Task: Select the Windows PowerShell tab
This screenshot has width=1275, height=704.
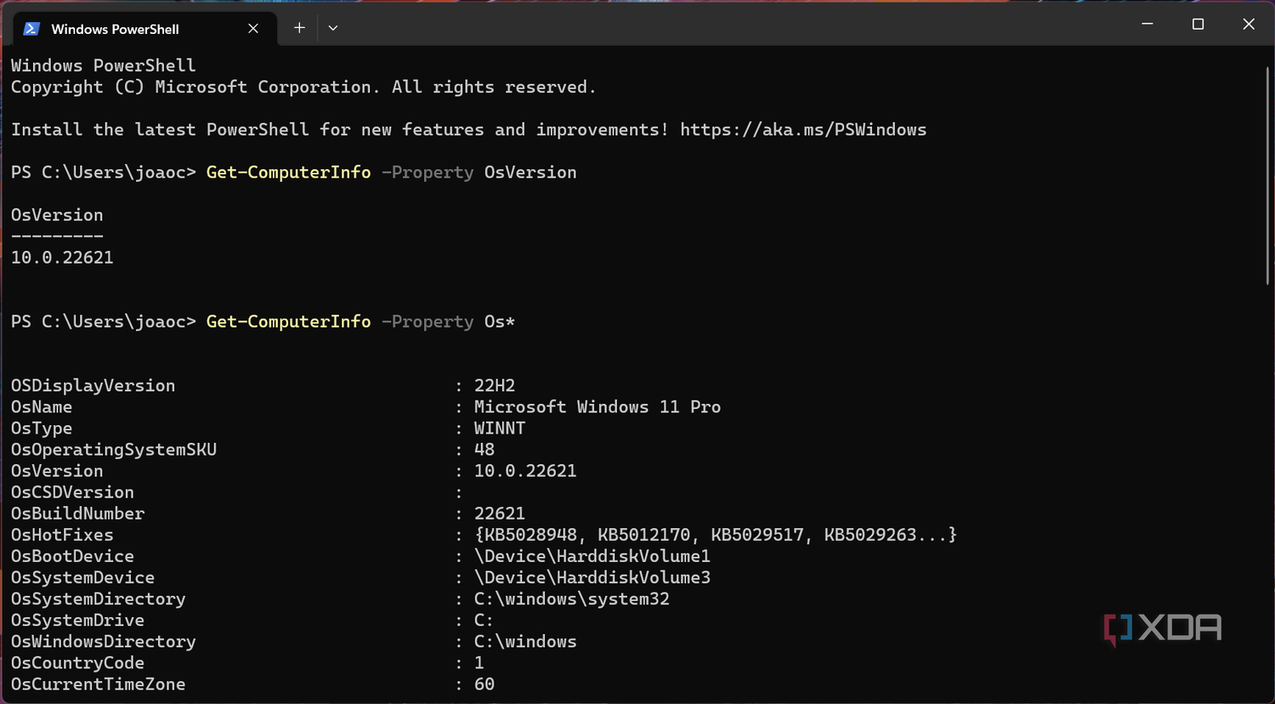Action: tap(144, 28)
